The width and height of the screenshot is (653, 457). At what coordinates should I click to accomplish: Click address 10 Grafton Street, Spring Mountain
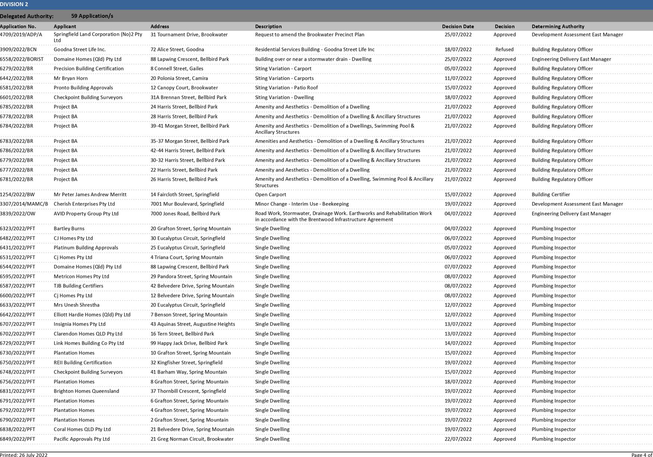point(191,353)
